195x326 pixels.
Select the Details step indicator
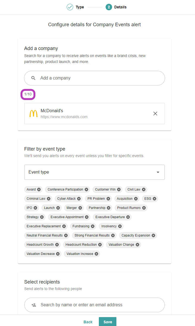click(x=116, y=7)
